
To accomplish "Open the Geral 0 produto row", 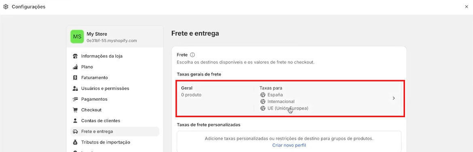I will click(290, 98).
